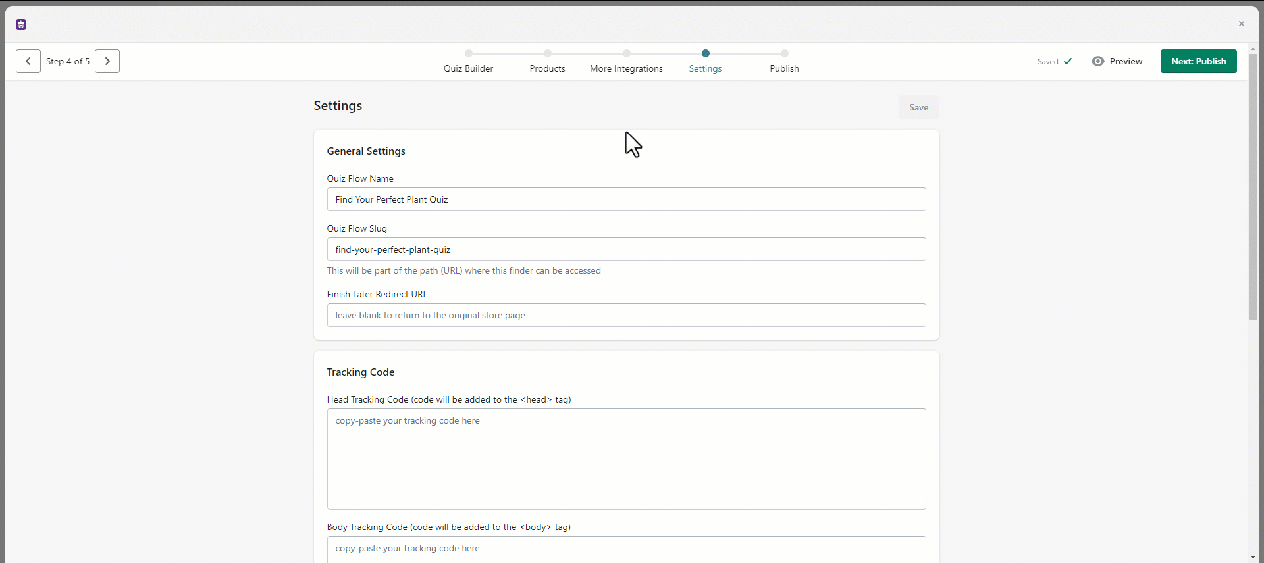Open the Quiz Builder step
This screenshot has width=1264, height=563.
[468, 62]
